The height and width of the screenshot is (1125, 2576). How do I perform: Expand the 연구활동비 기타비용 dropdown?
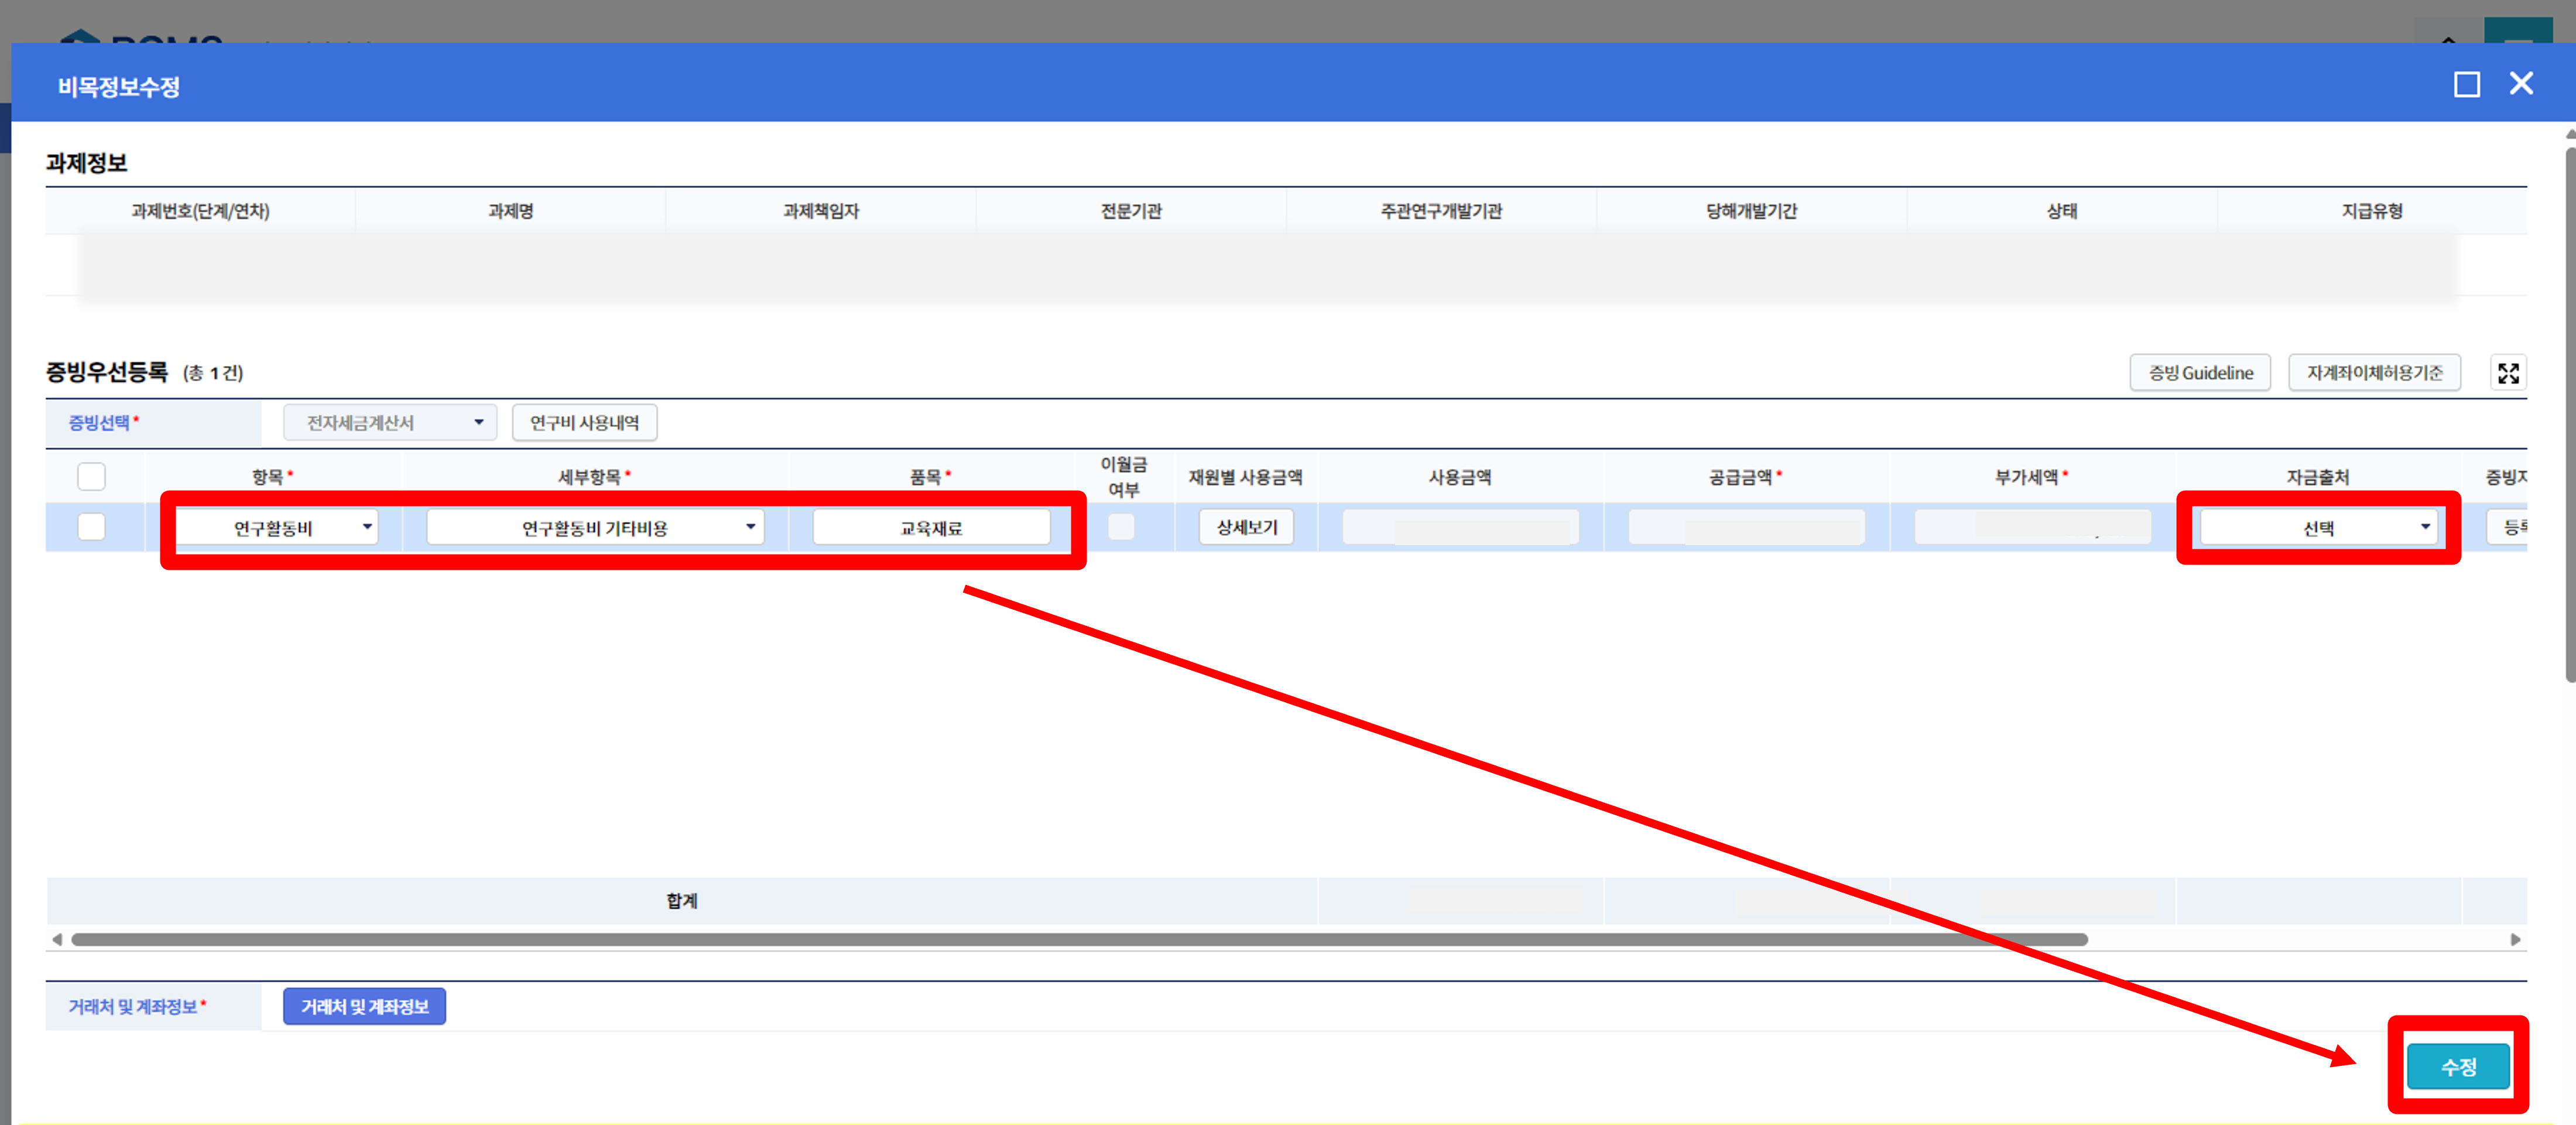click(x=595, y=527)
